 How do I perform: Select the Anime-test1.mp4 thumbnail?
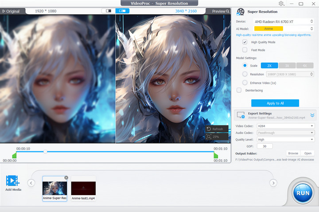tap(83, 188)
